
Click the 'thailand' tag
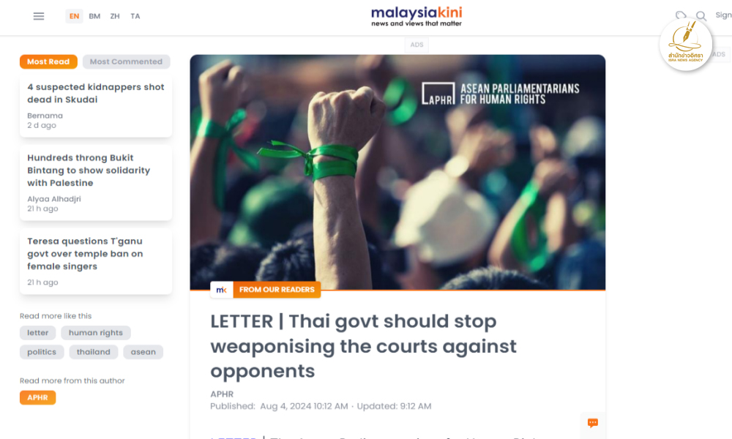(94, 352)
